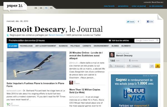Click the date mercredi, déc. 08, 2010

(x=17, y=21)
